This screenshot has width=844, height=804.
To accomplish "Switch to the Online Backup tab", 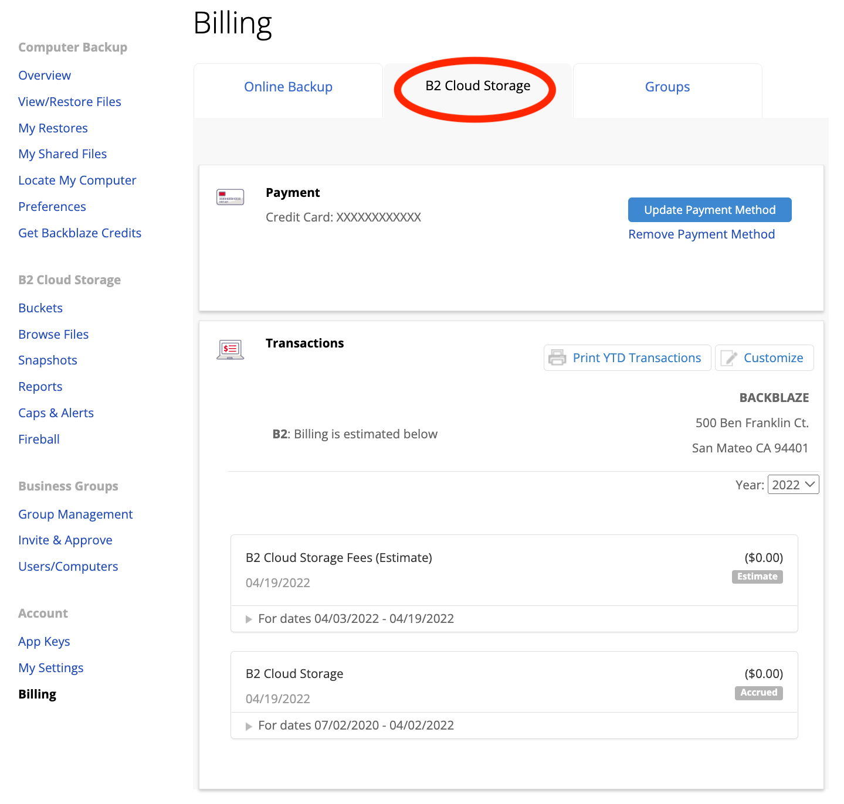I will 288,87.
